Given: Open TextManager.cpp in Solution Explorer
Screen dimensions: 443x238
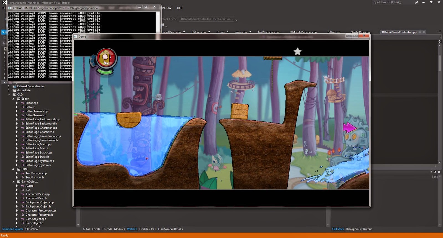Looking at the screenshot, I should 36,173.
